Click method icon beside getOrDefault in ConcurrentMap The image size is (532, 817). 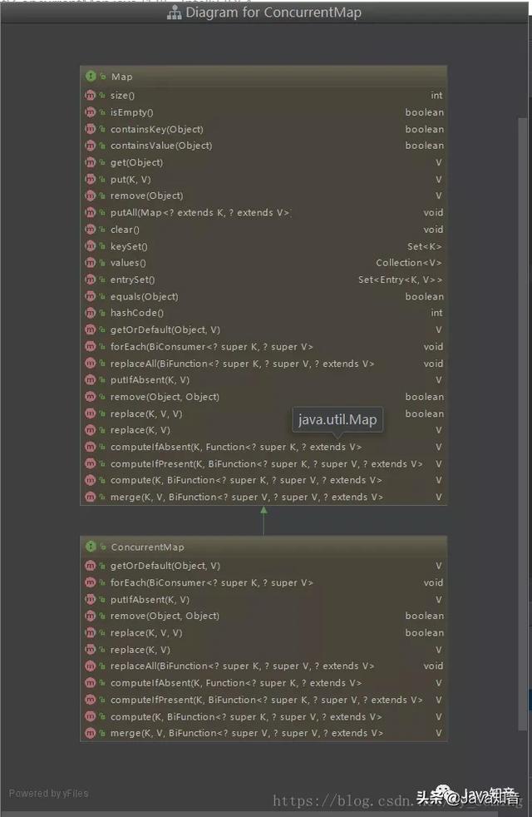pyautogui.click(x=90, y=566)
